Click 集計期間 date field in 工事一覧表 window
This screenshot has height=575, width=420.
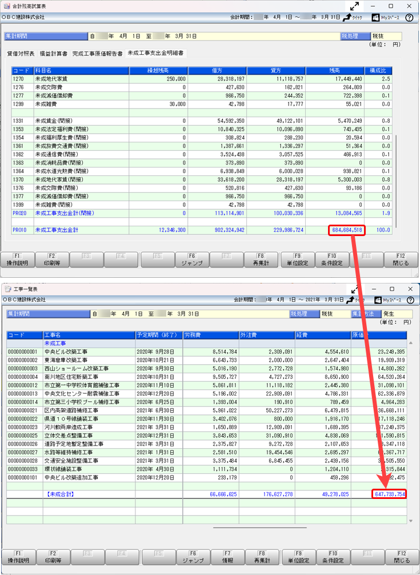tap(190, 314)
